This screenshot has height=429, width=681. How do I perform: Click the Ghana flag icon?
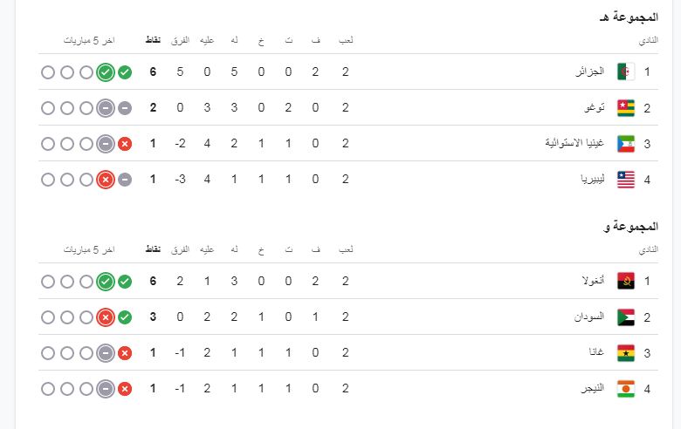pyautogui.click(x=626, y=353)
